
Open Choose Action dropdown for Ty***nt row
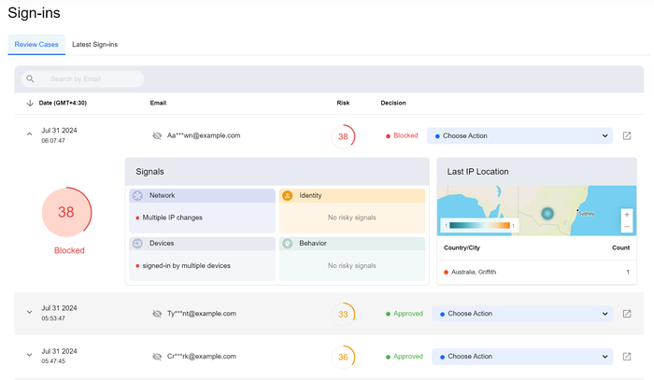[x=522, y=314]
